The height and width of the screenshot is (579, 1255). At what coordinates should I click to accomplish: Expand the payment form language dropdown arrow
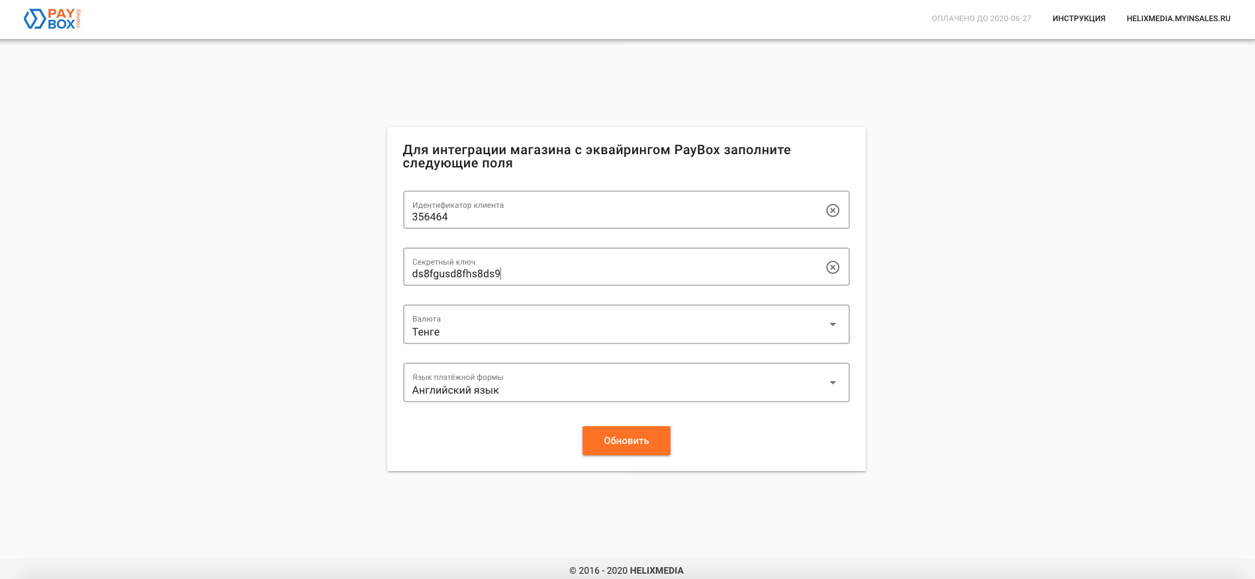point(833,382)
